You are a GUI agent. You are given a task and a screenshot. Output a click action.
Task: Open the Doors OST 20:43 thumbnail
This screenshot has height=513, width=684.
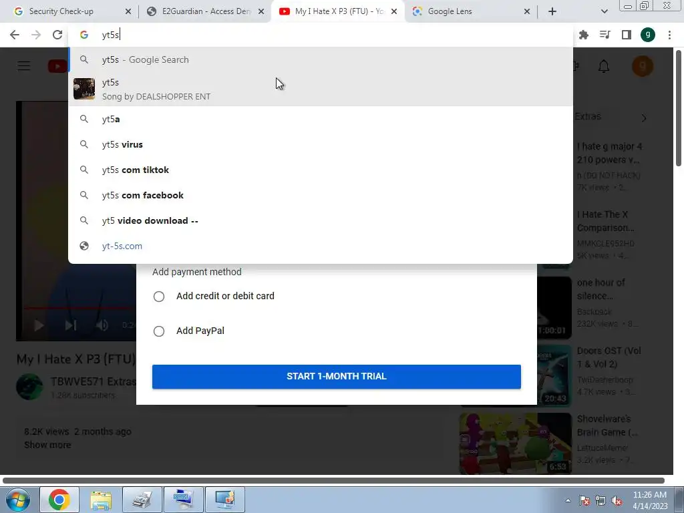(x=554, y=375)
